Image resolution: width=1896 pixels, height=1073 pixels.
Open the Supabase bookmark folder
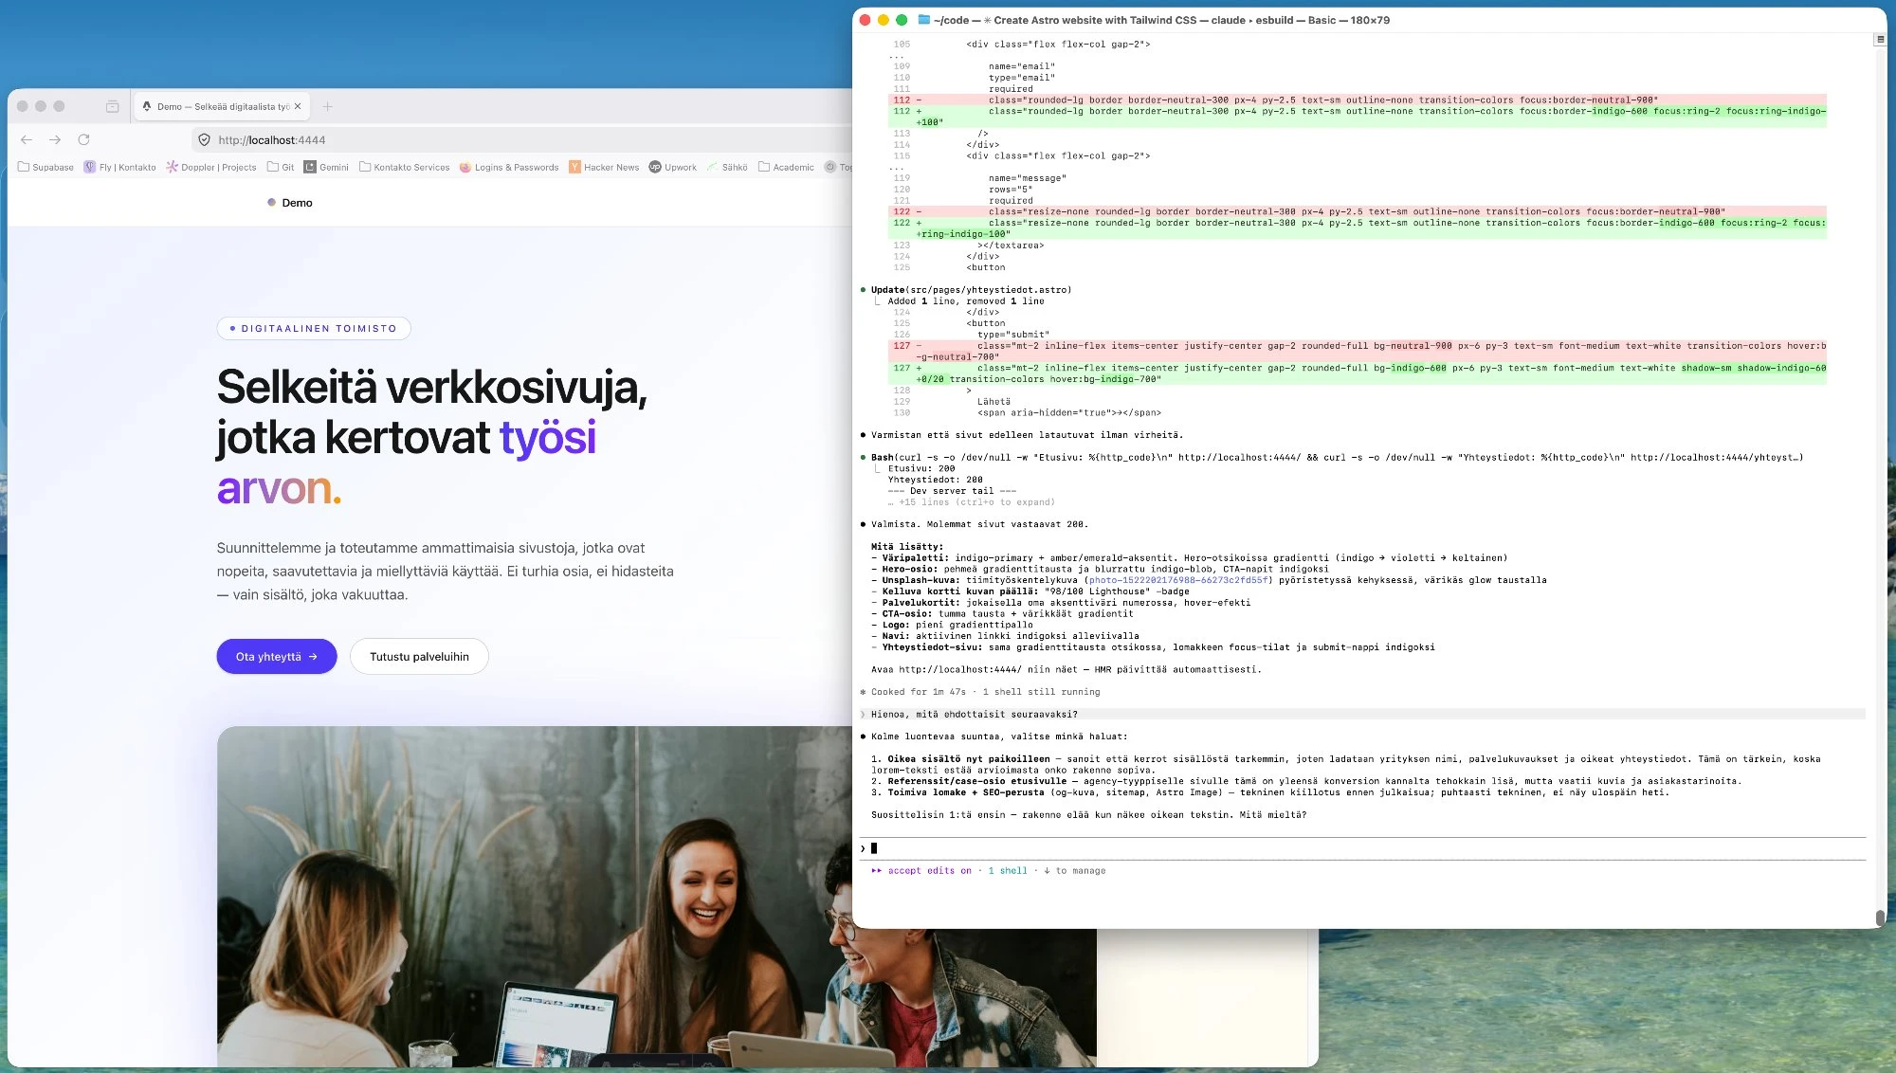[x=46, y=167]
